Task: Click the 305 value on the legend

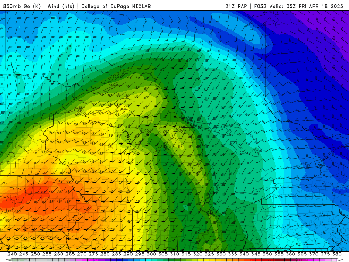Action: click(163, 254)
